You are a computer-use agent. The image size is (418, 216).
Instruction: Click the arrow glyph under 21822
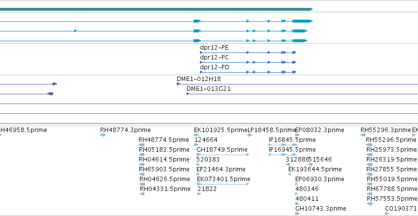[x=199, y=194]
